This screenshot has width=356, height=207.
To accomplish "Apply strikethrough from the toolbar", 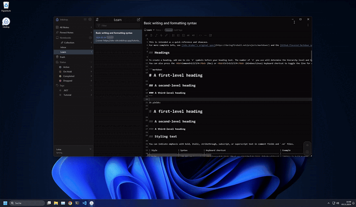I will click(x=161, y=35).
